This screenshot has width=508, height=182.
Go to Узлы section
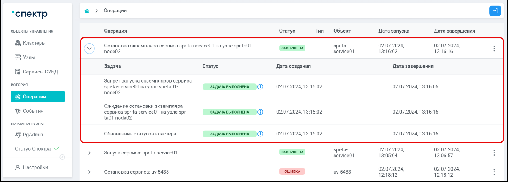[x=29, y=58]
